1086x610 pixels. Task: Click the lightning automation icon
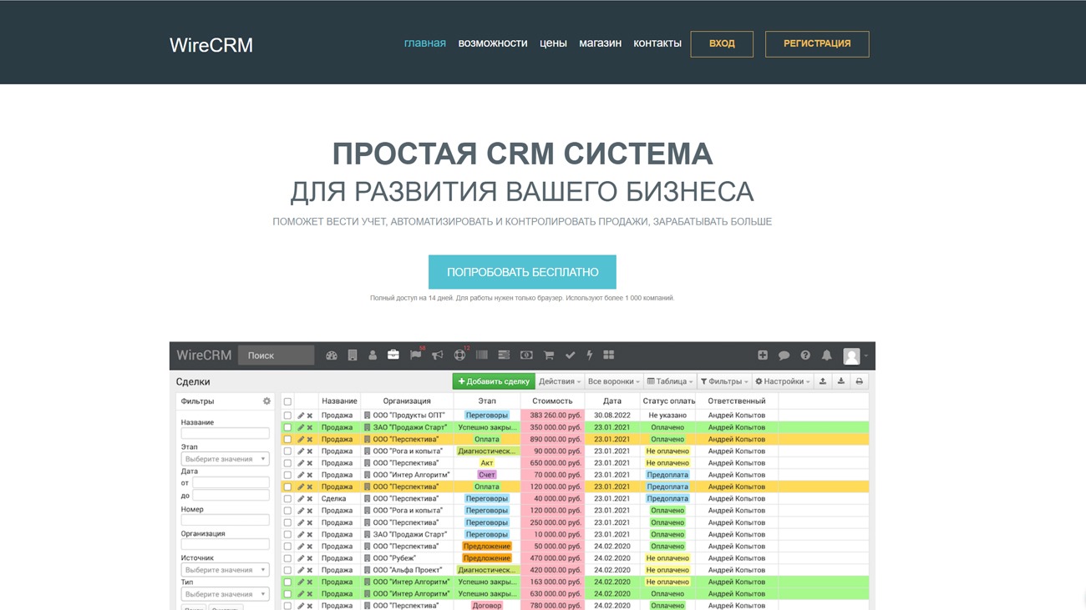(x=588, y=355)
